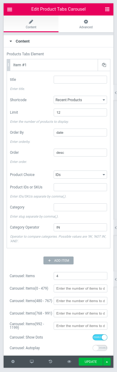Open the hamburger menu in header
117x372 pixels.
pyautogui.click(x=10, y=9)
